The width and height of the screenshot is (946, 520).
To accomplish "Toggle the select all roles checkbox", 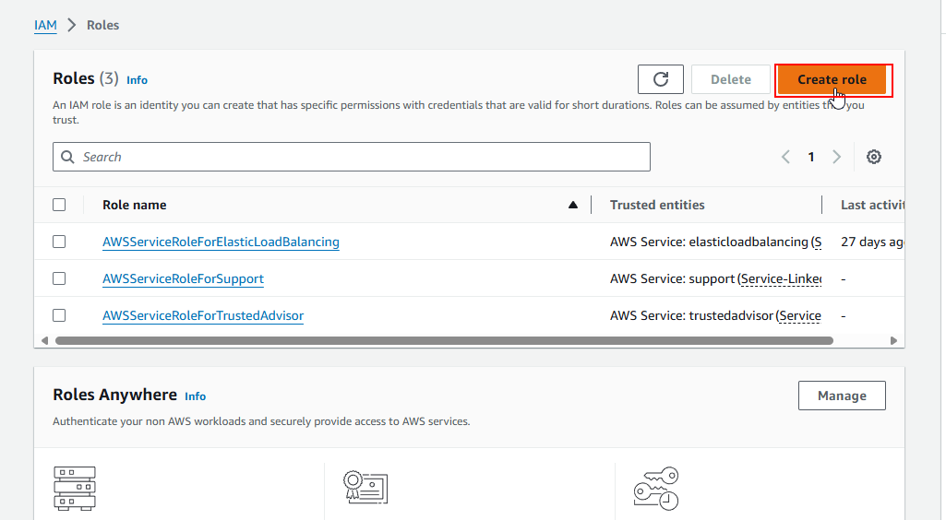I will click(x=59, y=205).
